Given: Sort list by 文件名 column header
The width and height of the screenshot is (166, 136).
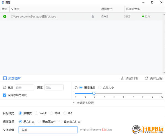Looking at the screenshot, I should point(15,9).
